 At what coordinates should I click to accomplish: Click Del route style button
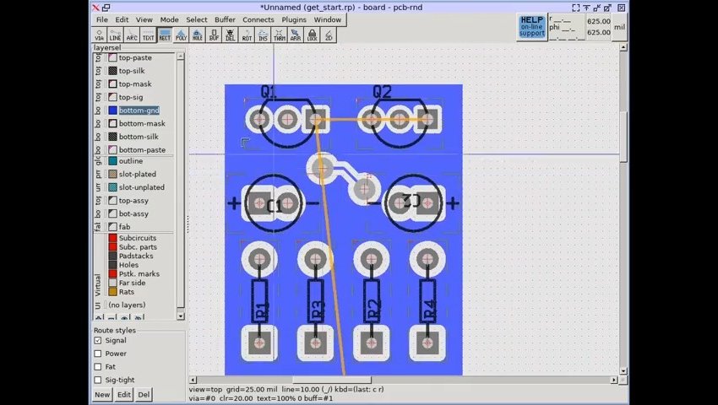[x=144, y=395]
